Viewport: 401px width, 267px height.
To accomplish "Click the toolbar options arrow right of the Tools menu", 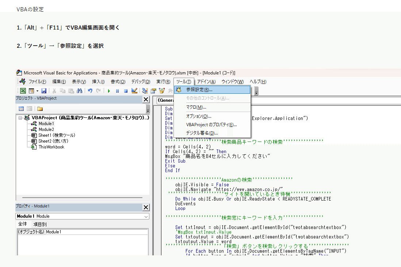I will pos(256,91).
